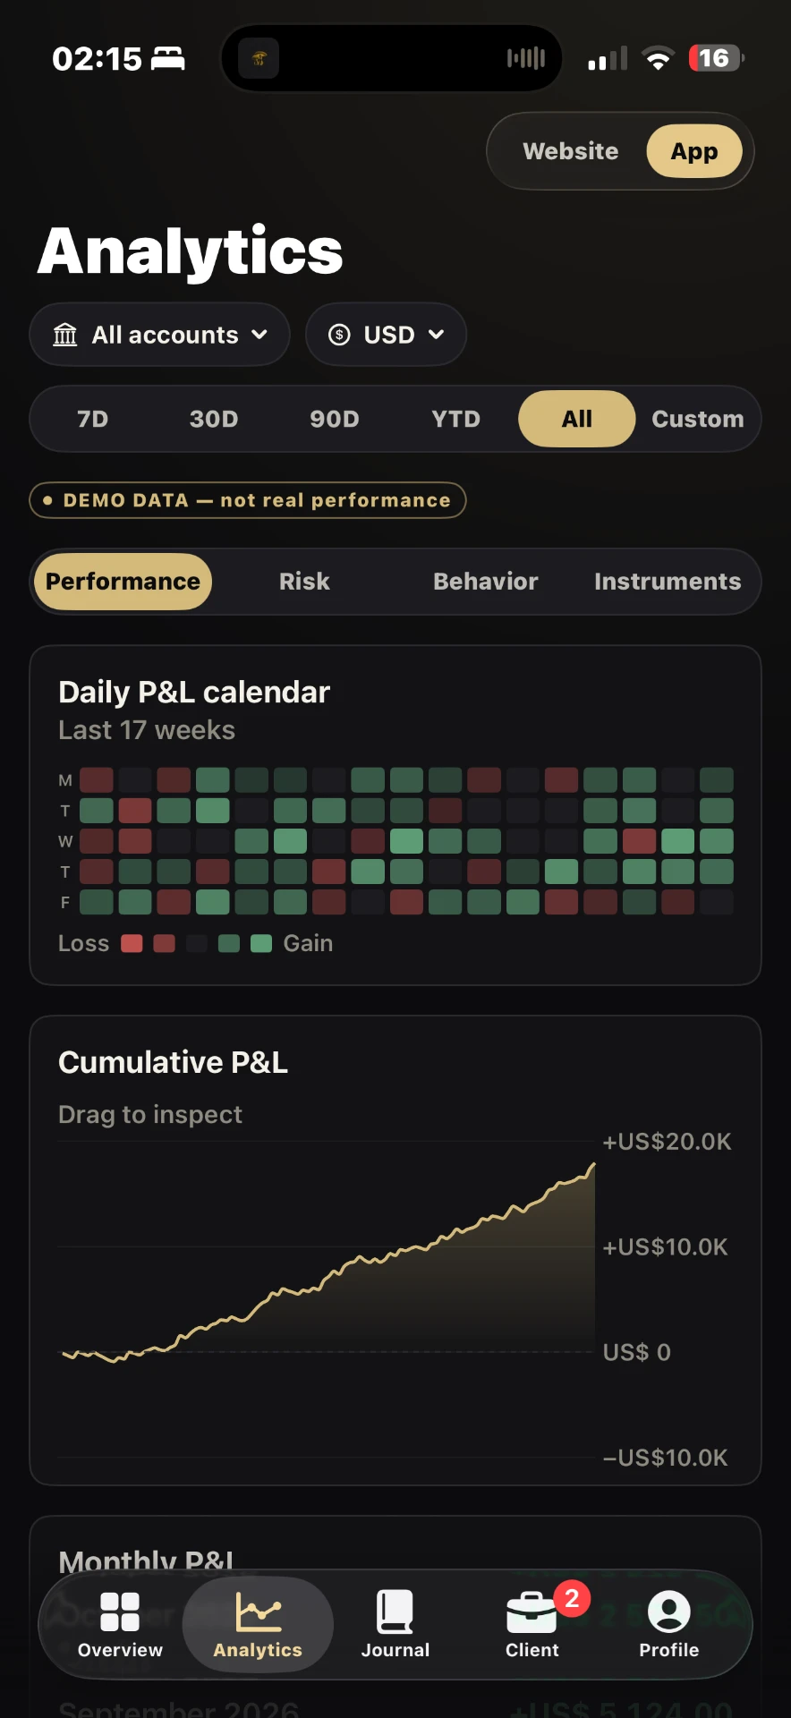Open the Profile person icon
Image resolution: width=791 pixels, height=1718 pixels.
point(668,1612)
